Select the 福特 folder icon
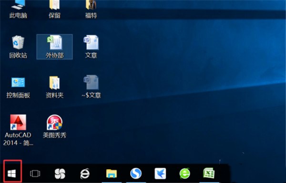Viewport: 286px width, 183px height. click(91, 4)
